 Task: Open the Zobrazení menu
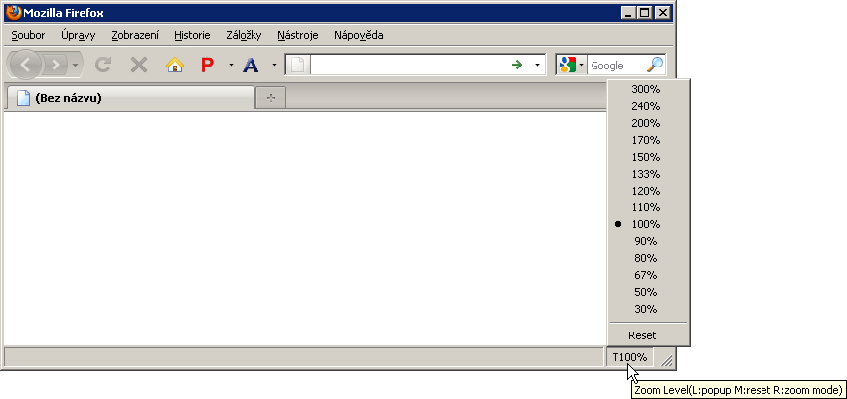(135, 35)
